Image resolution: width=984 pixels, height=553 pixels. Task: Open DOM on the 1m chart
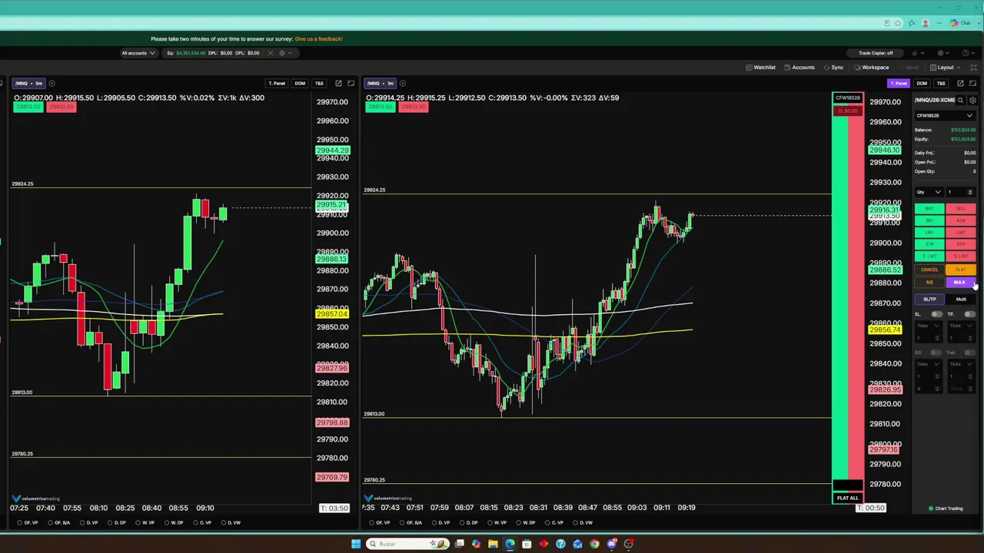(922, 83)
